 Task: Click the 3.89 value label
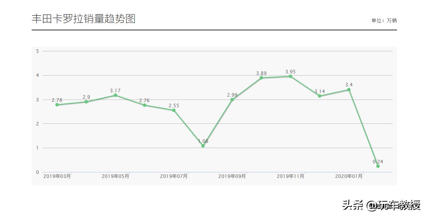coord(261,73)
